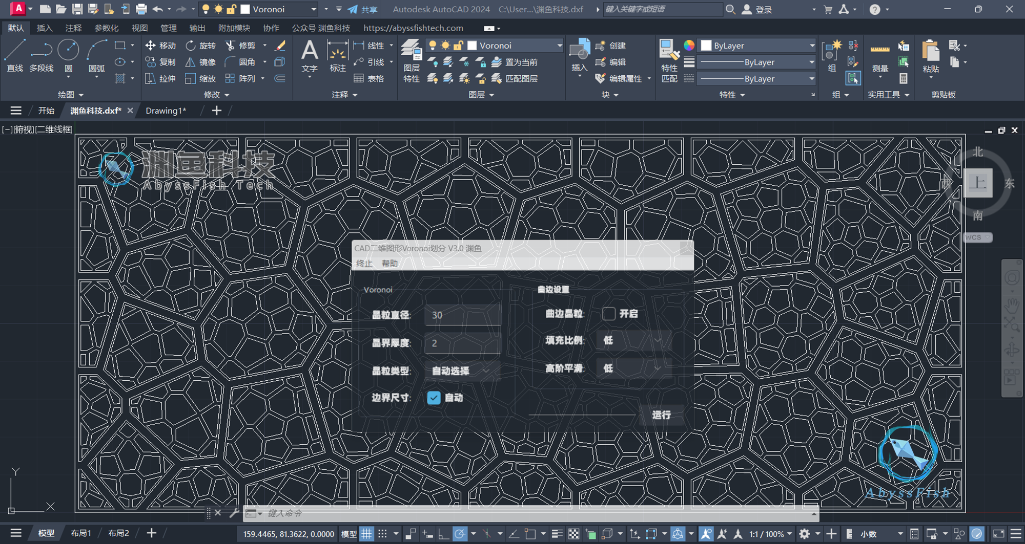Open the 晶粒类型 自动选择 dropdown
The height and width of the screenshot is (544, 1025).
tap(462, 371)
